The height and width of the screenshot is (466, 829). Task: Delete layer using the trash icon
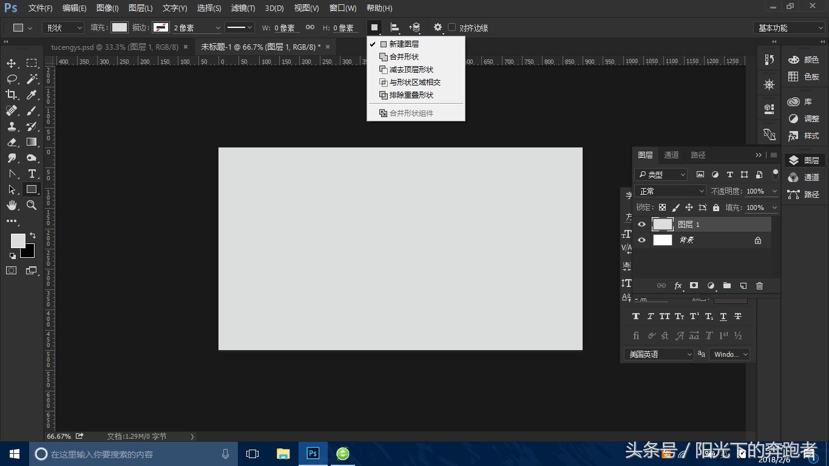[x=759, y=286]
